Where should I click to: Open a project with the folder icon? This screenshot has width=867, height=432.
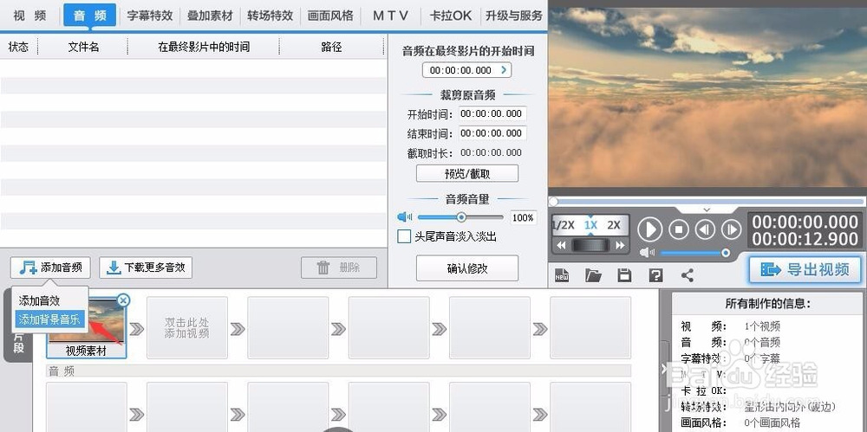(593, 274)
